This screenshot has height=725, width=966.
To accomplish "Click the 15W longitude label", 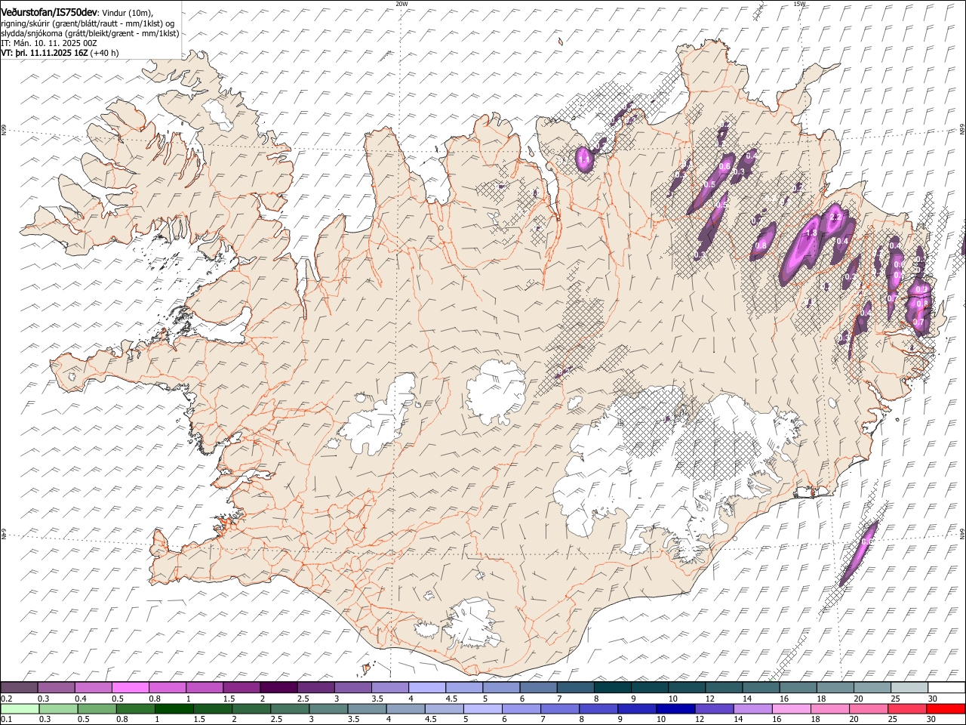I will point(799,4).
